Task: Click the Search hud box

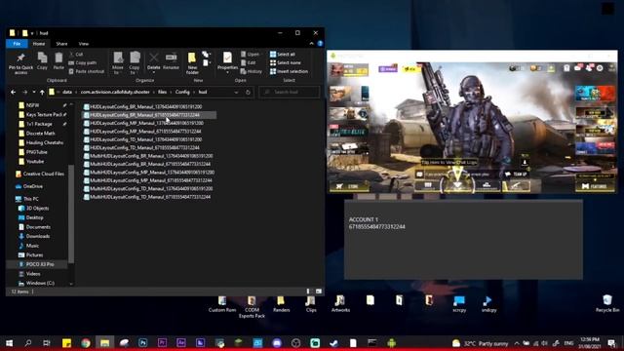Action: coord(290,92)
